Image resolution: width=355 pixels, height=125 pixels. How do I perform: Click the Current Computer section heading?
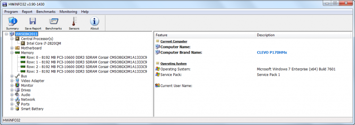click(174, 41)
